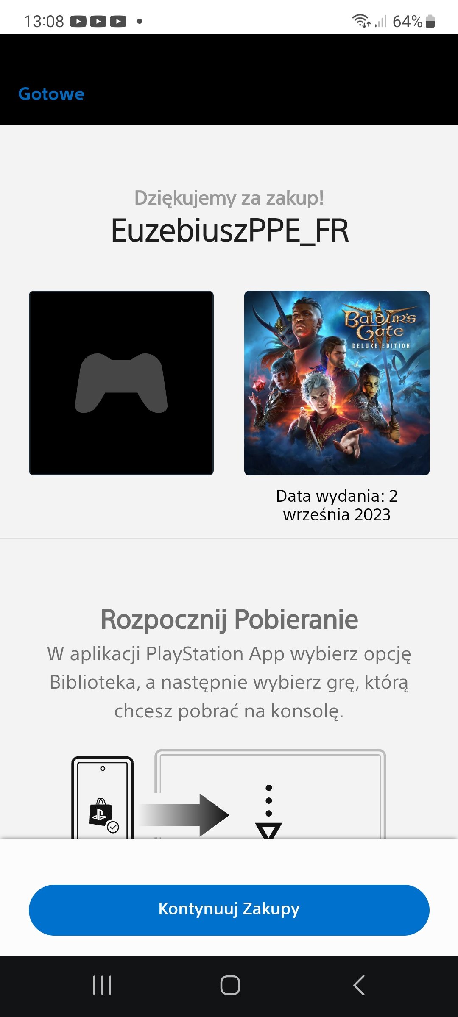Screen dimensions: 458x1017
Task: Tap the large gradient arrow graphic
Action: (184, 815)
